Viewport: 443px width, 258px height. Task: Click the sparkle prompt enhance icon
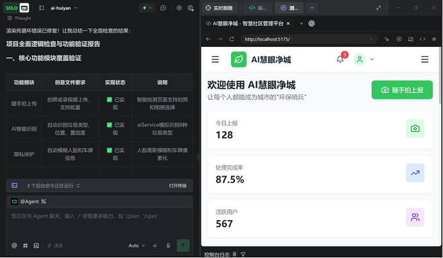point(155,246)
